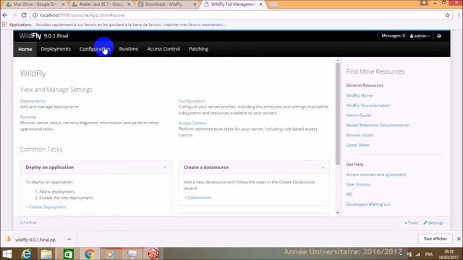Click the Importer mes favoris maintenant link
Image resolution: width=463 pixels, height=260 pixels.
[194, 25]
